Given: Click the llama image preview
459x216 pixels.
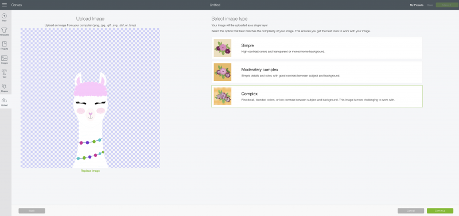Looking at the screenshot, I should 90,98.
